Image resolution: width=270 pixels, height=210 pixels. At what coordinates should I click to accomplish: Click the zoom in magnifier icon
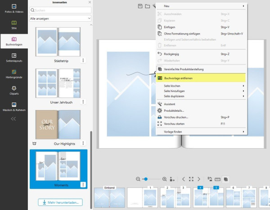[164, 179]
